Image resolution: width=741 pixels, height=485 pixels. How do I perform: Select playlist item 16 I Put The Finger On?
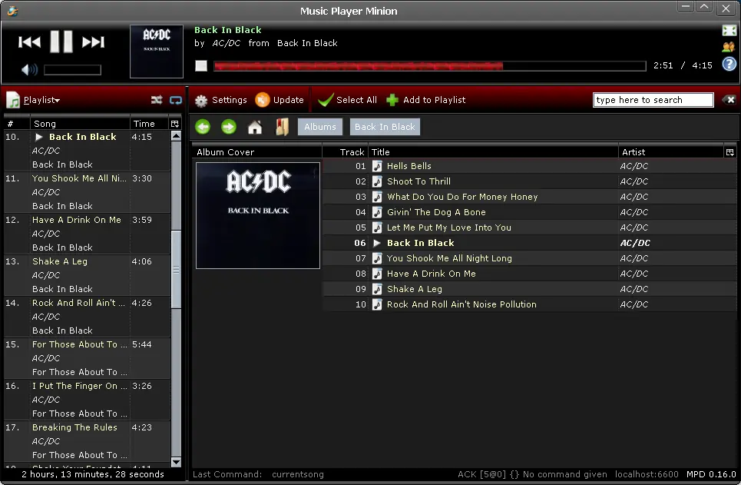point(87,400)
